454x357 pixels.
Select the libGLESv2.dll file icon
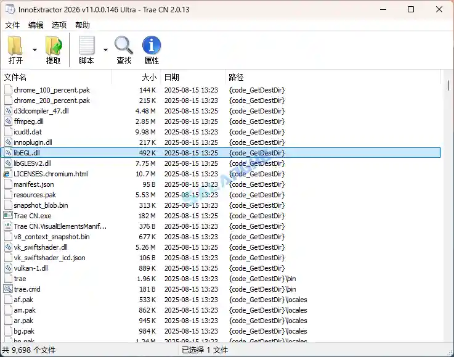pos(9,163)
